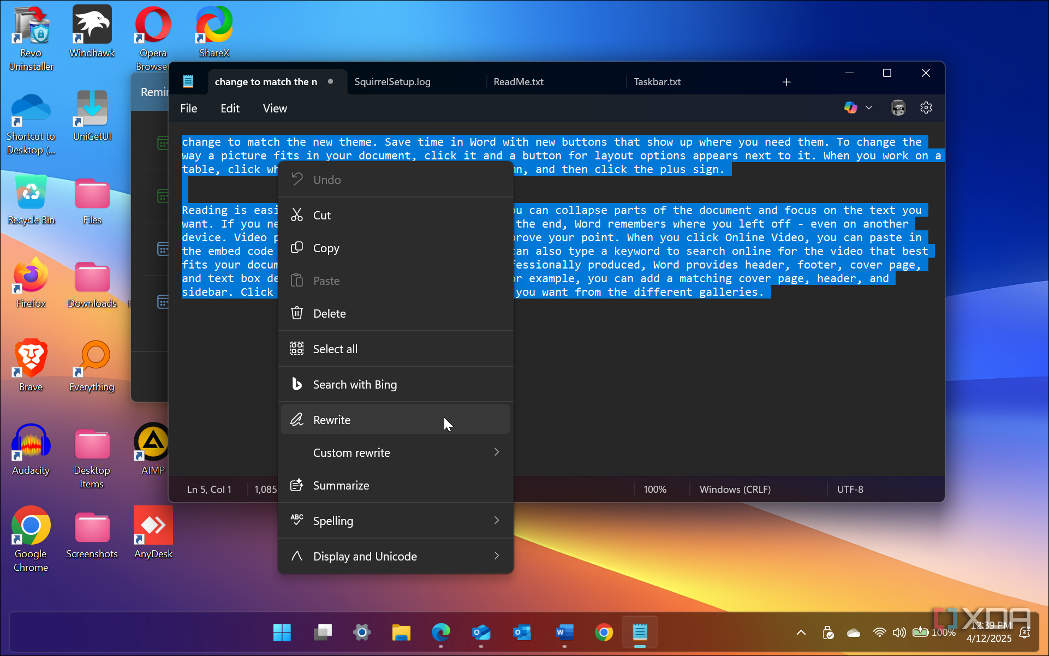Open the account profile picture in Notepad
Image resolution: width=1049 pixels, height=656 pixels.
898,108
